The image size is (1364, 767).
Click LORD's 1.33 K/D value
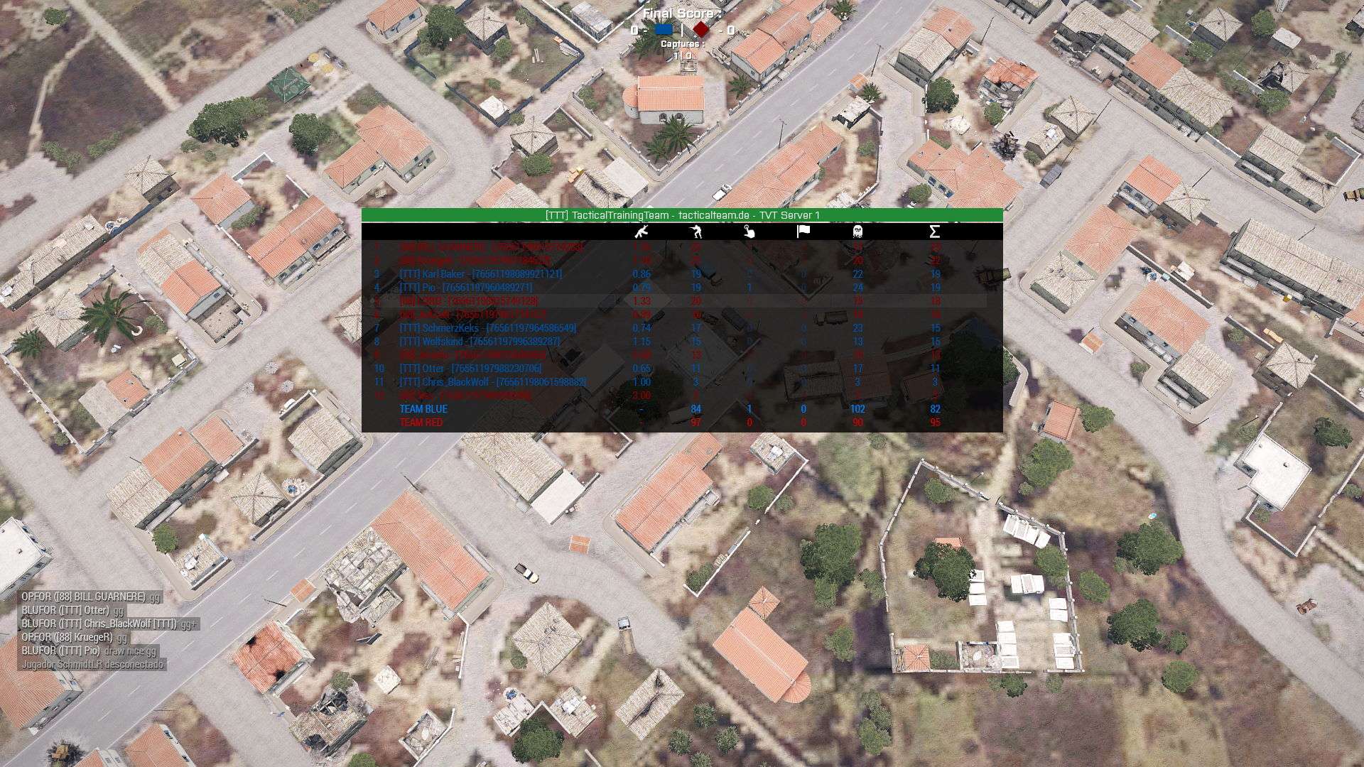click(x=642, y=301)
